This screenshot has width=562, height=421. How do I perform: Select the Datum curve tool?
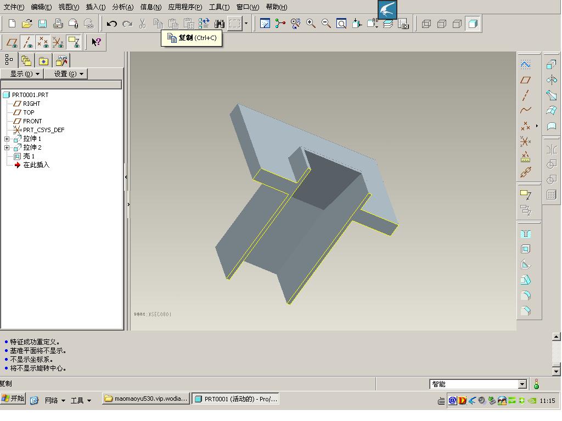[525, 110]
